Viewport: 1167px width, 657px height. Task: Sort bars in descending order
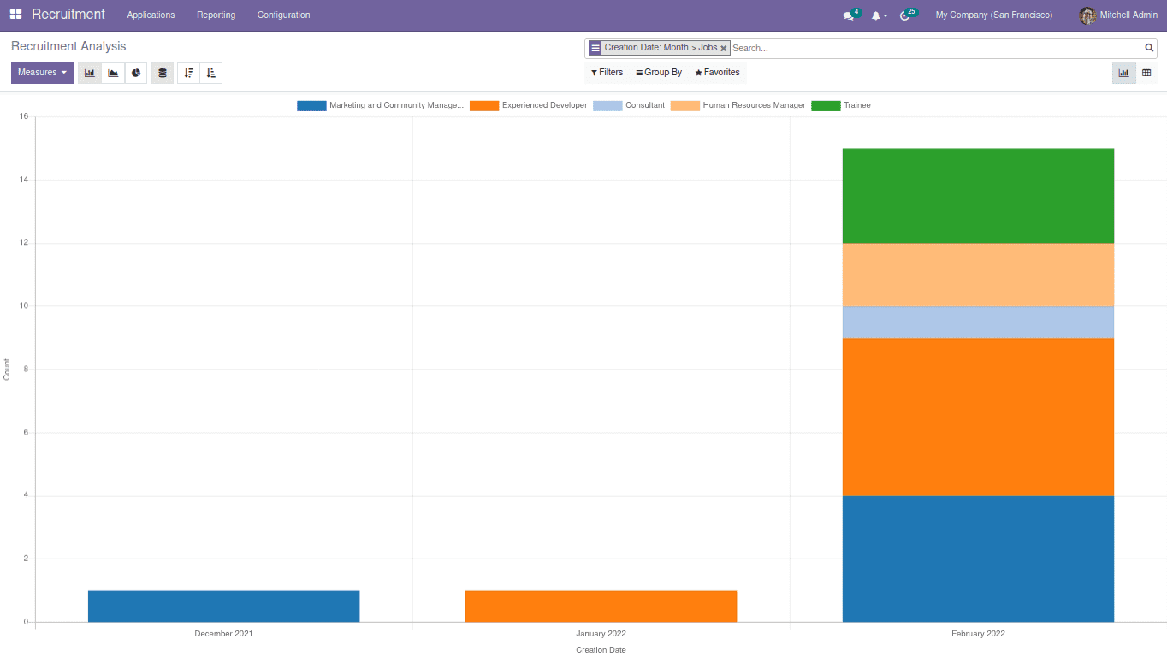point(188,73)
